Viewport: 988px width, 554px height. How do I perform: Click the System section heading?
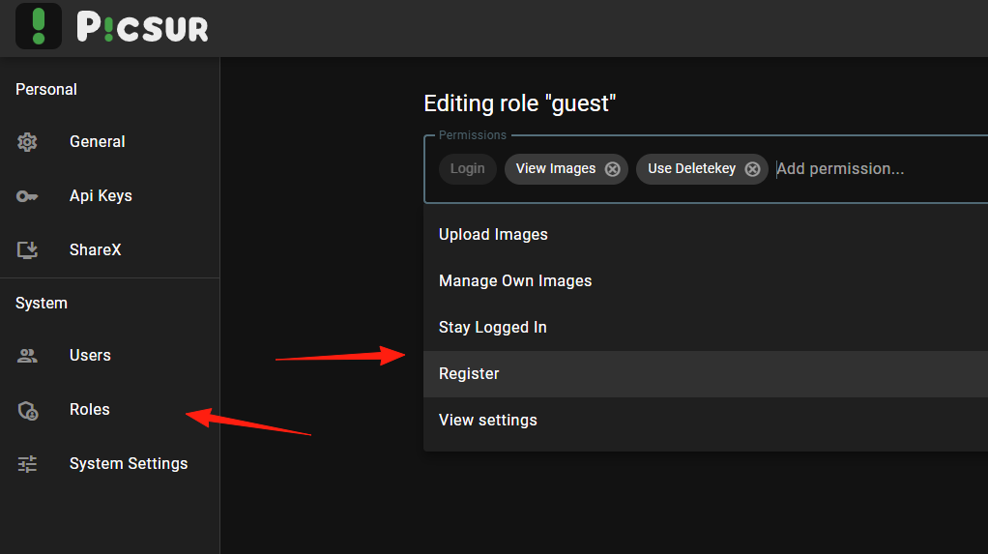tap(42, 304)
